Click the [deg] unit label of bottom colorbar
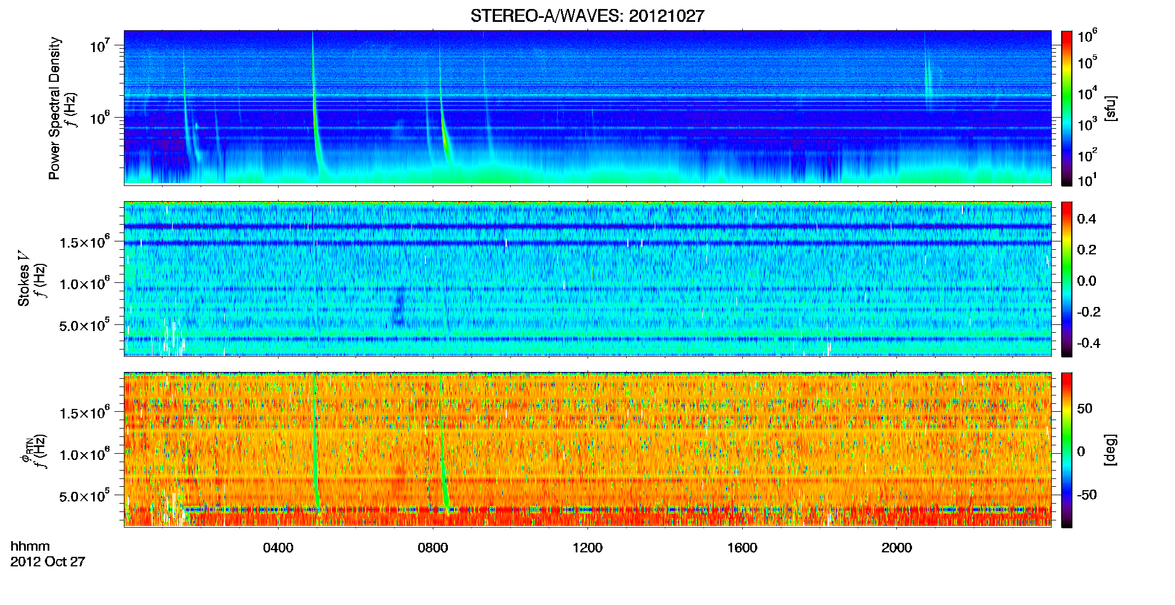This screenshot has height=605, width=1175. (x=1111, y=450)
